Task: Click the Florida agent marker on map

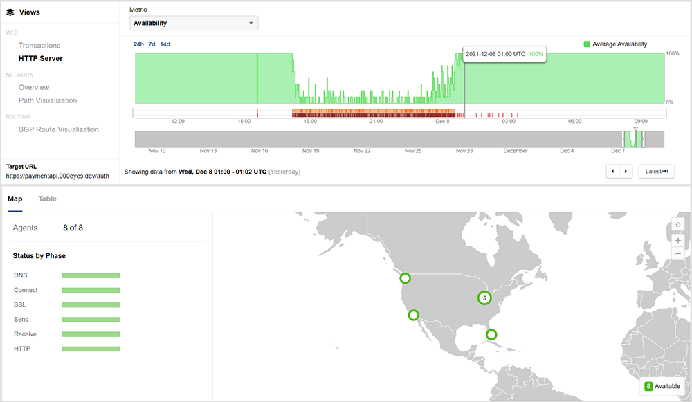Action: click(x=491, y=335)
